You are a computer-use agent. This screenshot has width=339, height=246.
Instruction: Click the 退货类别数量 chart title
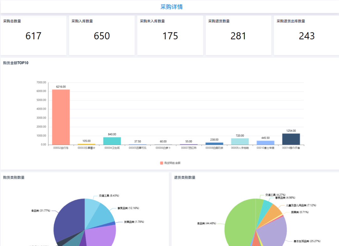[185, 177]
